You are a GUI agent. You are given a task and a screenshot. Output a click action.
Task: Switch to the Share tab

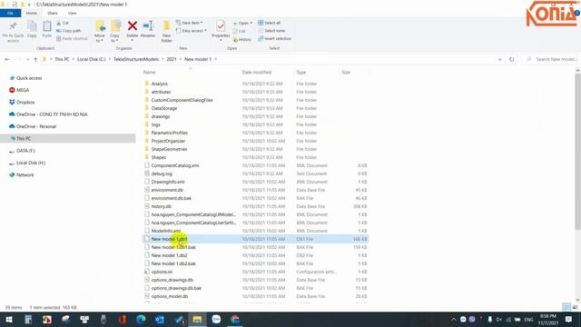pos(53,13)
